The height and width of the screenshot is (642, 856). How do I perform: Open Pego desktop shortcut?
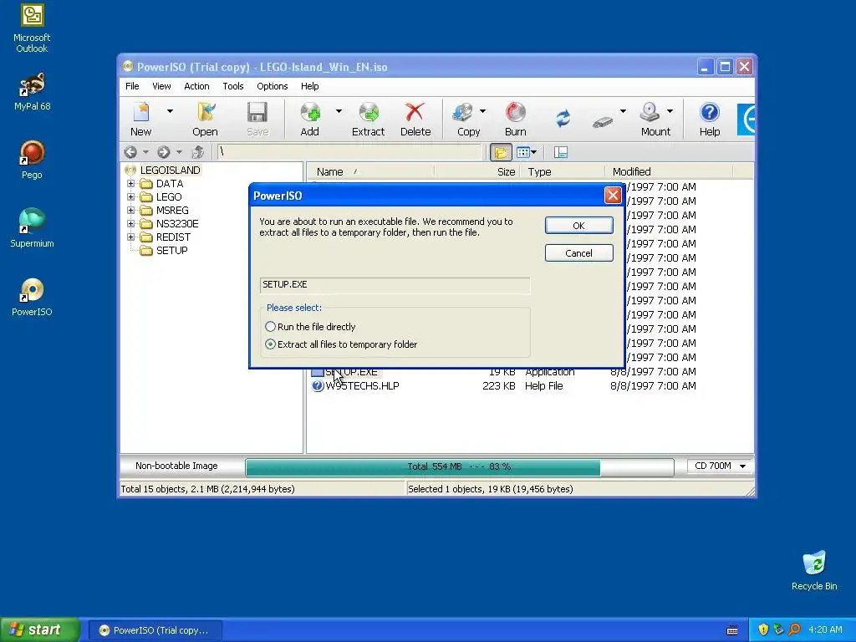[32, 160]
